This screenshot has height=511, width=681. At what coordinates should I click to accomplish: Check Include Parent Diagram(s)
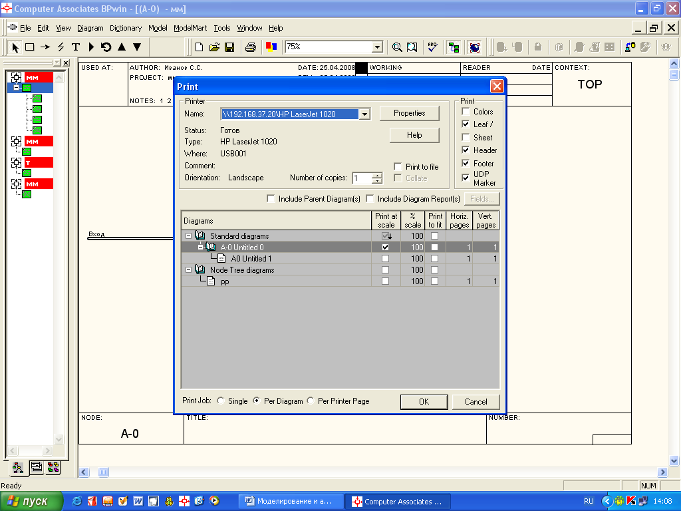click(271, 198)
